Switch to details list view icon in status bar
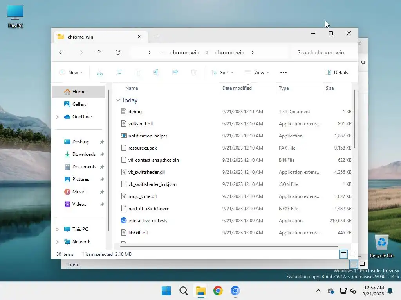Screen dimensions: 401x300 coord(343,254)
